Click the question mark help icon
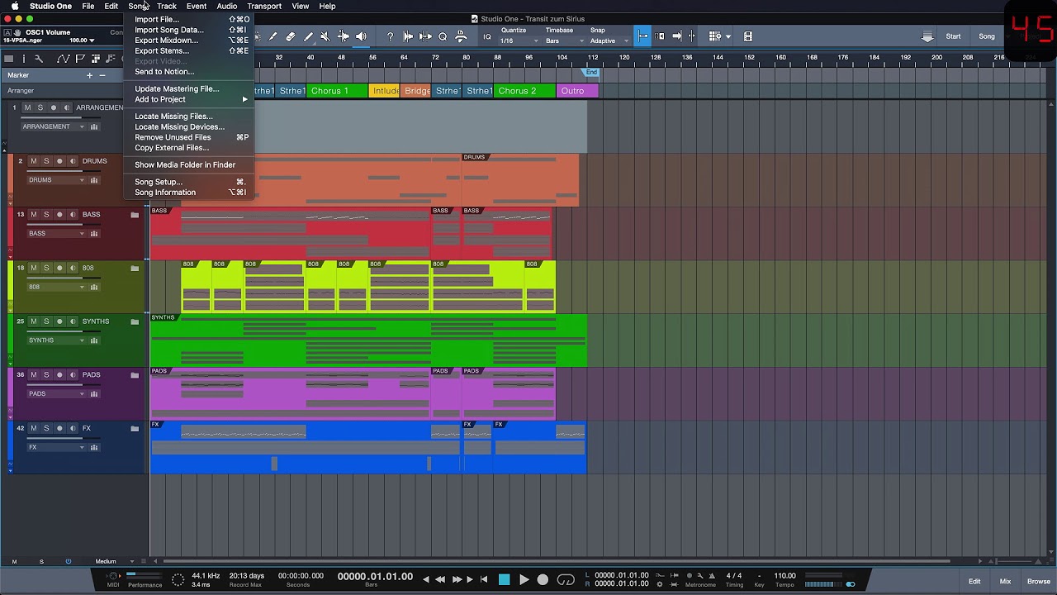 point(390,36)
